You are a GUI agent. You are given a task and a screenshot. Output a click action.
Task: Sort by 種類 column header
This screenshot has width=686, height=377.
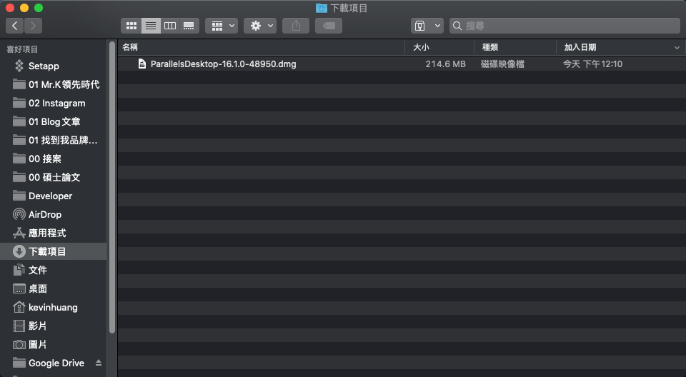pos(490,47)
